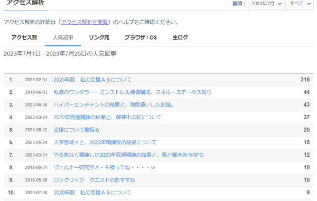Click the rank number 5.
The height and width of the screenshot is (201, 317).
pos(11,130)
